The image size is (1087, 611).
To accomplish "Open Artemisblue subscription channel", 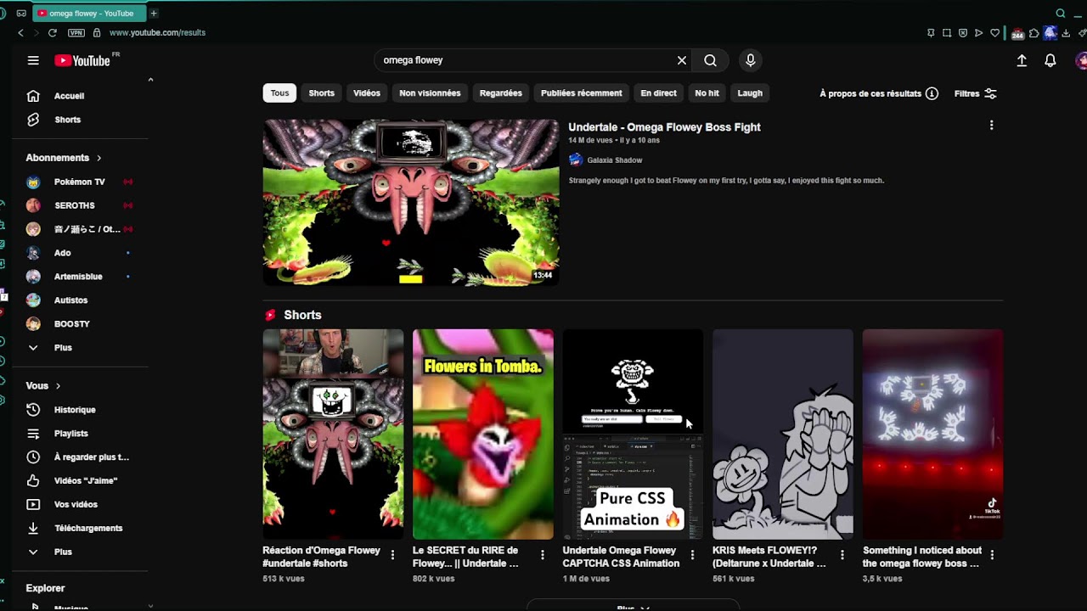I will 78,277.
